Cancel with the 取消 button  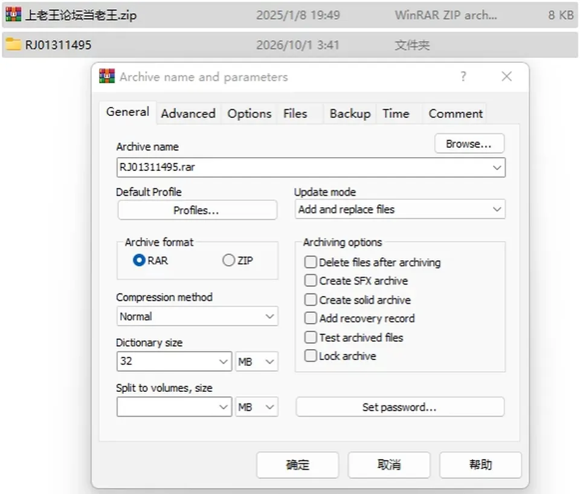point(388,465)
